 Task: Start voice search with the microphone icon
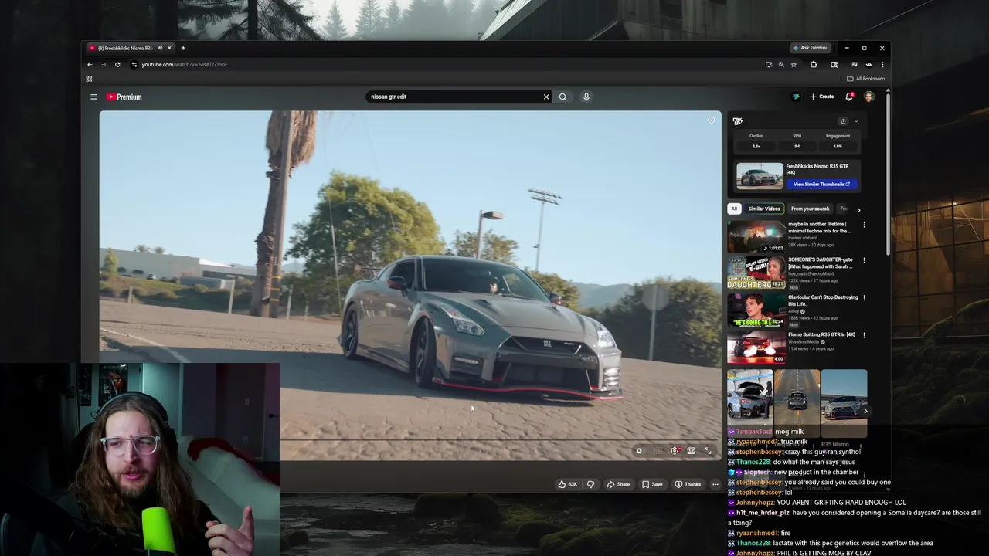586,97
